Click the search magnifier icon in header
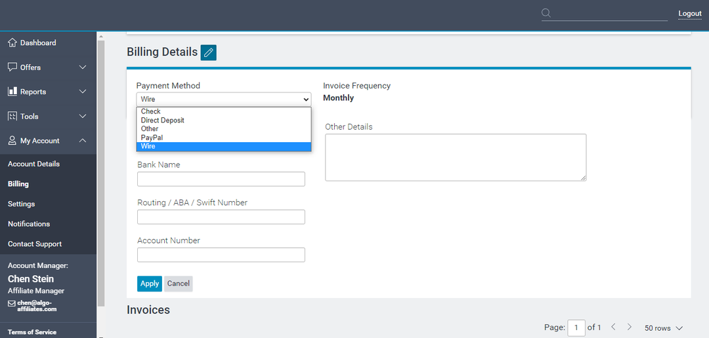This screenshot has width=709, height=338. click(546, 13)
